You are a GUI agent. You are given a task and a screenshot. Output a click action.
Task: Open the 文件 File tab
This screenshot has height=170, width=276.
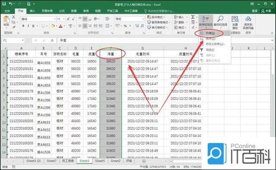tap(7, 11)
